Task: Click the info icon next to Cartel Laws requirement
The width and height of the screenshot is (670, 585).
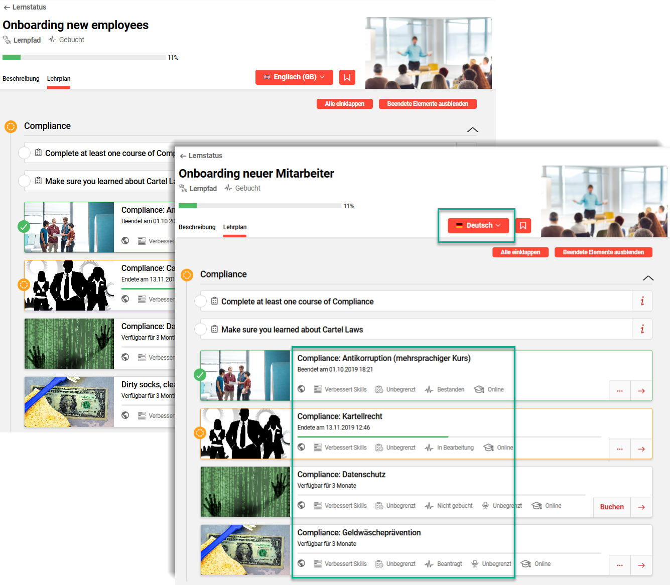Action: (x=642, y=329)
